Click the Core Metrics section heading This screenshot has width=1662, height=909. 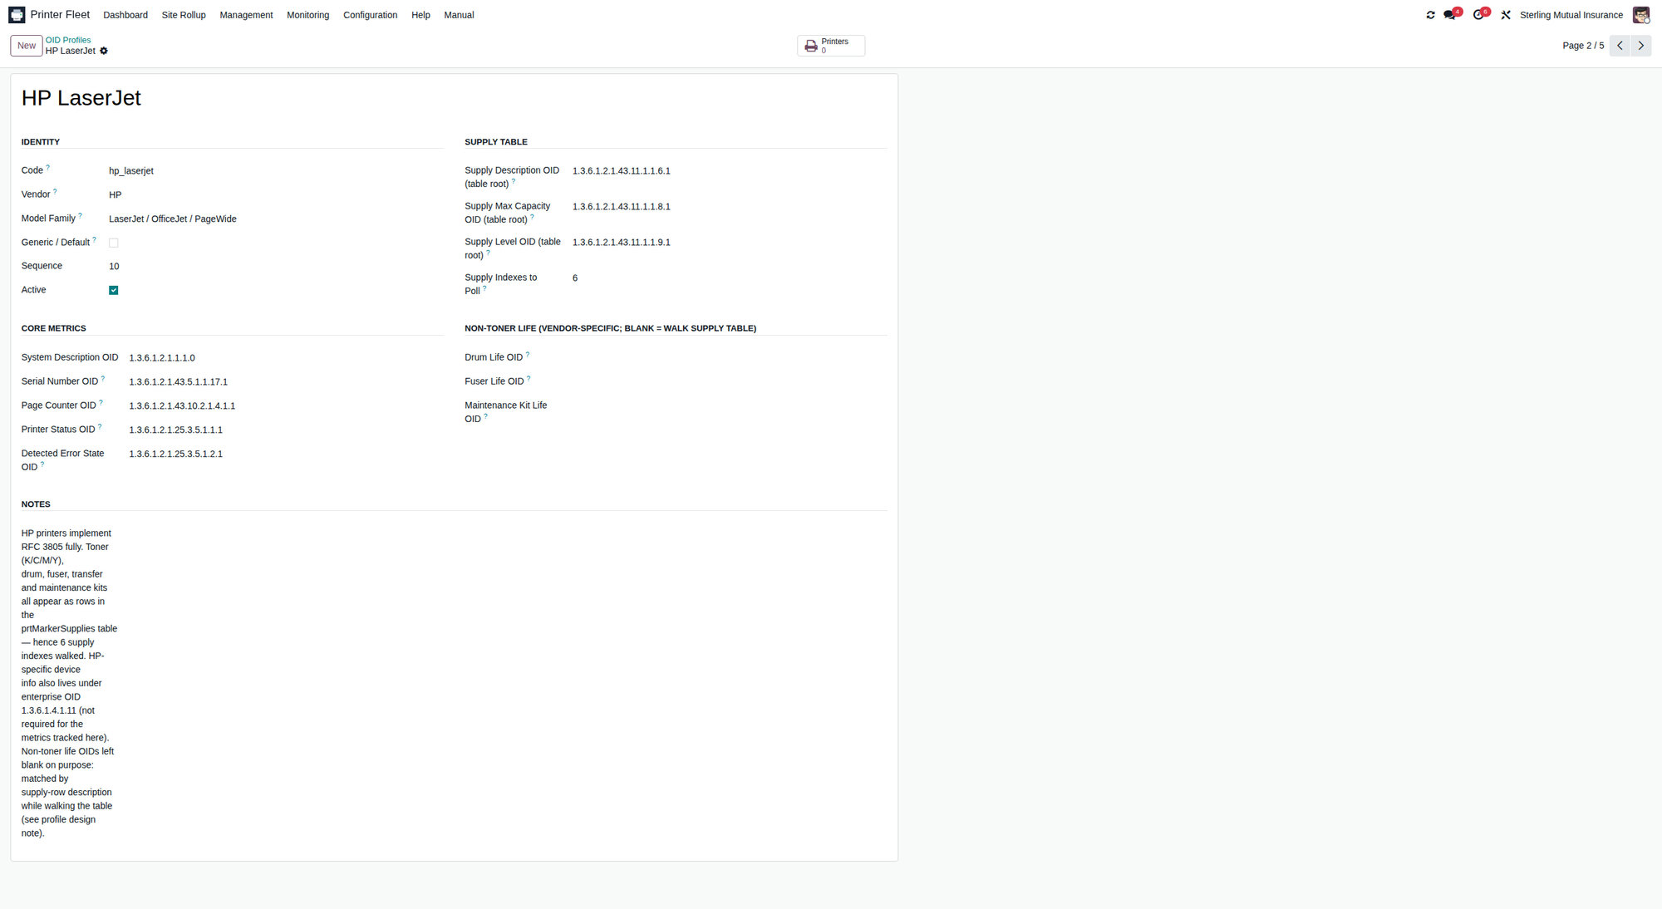click(54, 328)
